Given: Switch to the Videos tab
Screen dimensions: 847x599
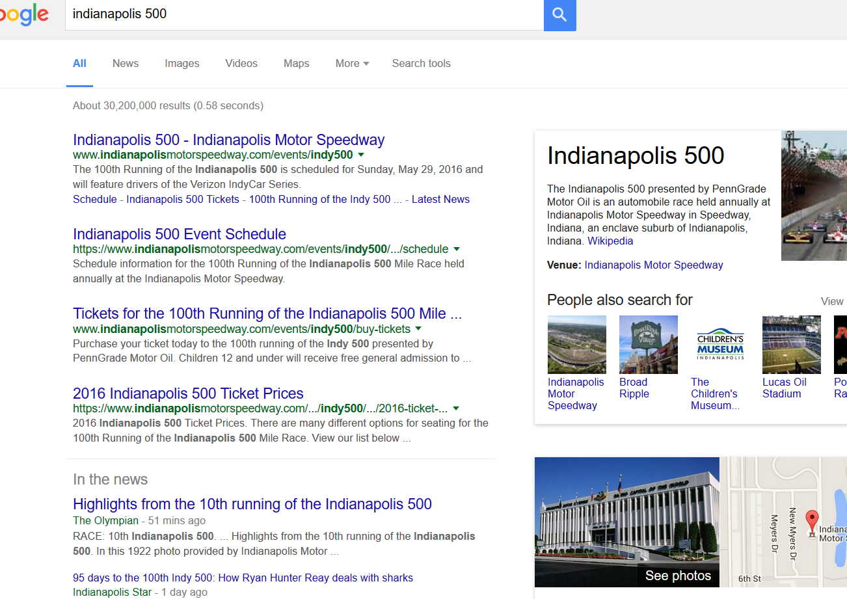Looking at the screenshot, I should tap(241, 63).
